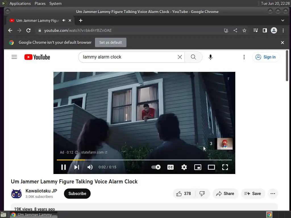
Task: Dismiss the default browser infobar
Action: 282,43
